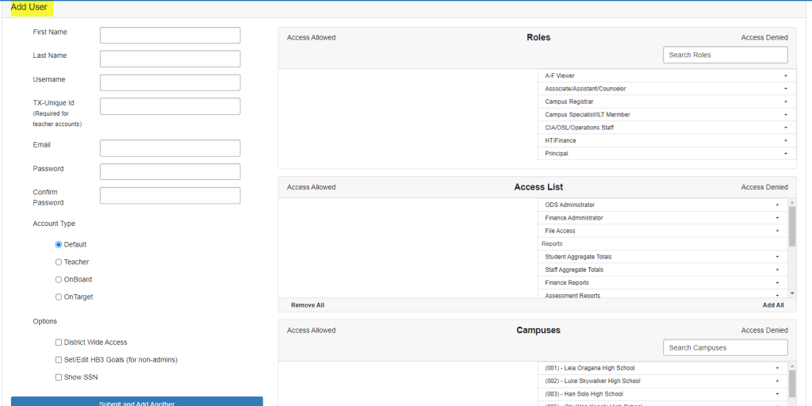The image size is (812, 406).
Task: Click the Username input field
Action: (170, 82)
